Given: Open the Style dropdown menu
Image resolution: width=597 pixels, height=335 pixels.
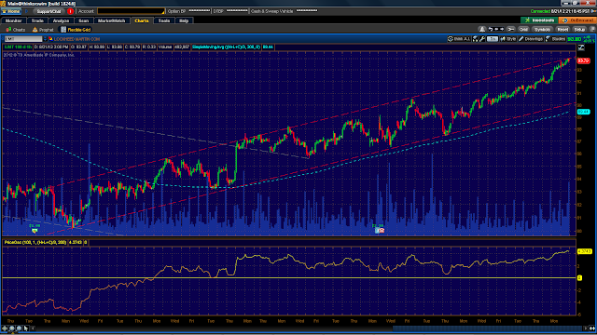Looking at the screenshot, I should point(508,39).
